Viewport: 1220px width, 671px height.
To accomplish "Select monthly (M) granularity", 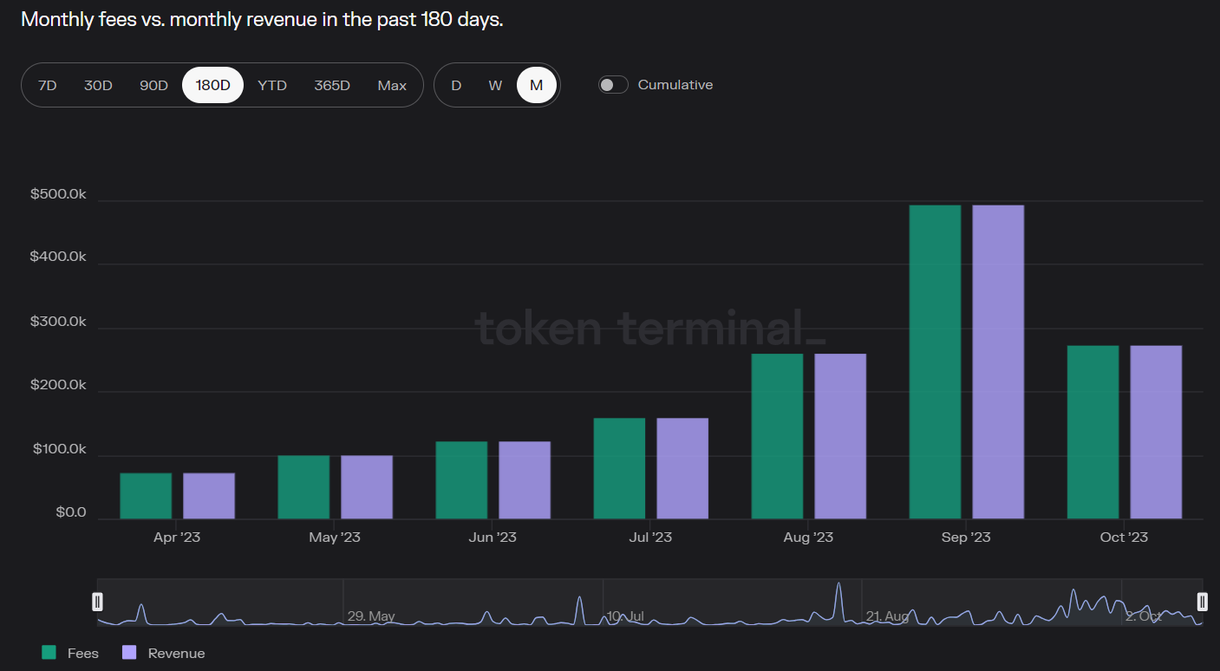I will tap(537, 85).
